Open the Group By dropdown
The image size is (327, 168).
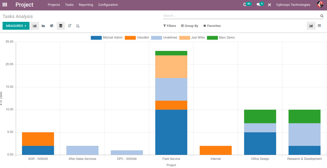[189, 26]
